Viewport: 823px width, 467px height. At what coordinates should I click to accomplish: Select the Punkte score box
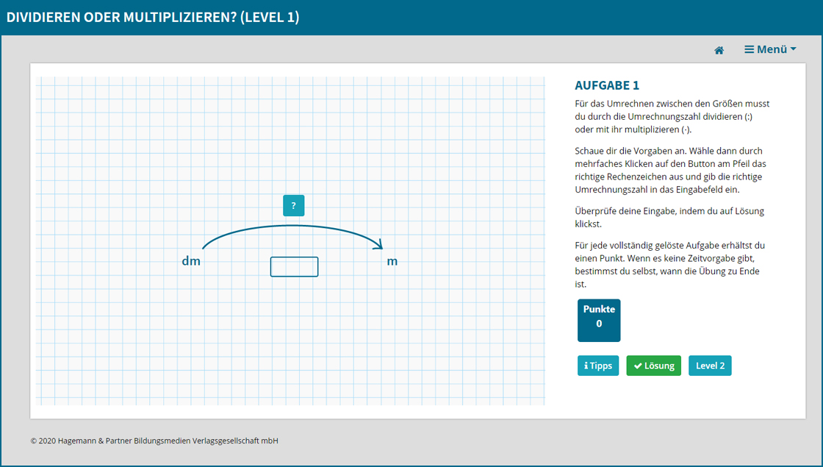pos(599,321)
